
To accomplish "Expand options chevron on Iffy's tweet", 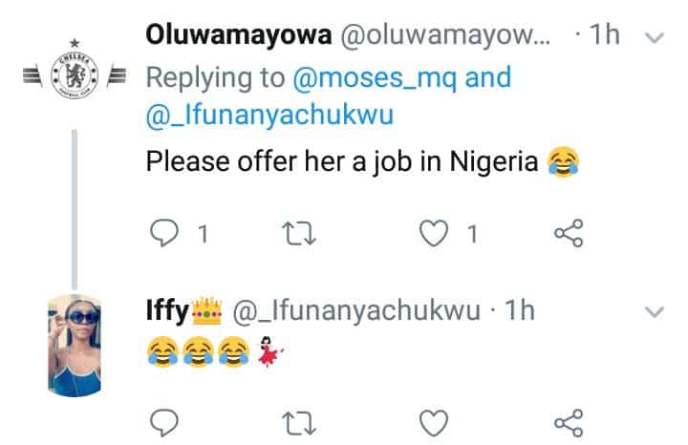I will coord(655,312).
